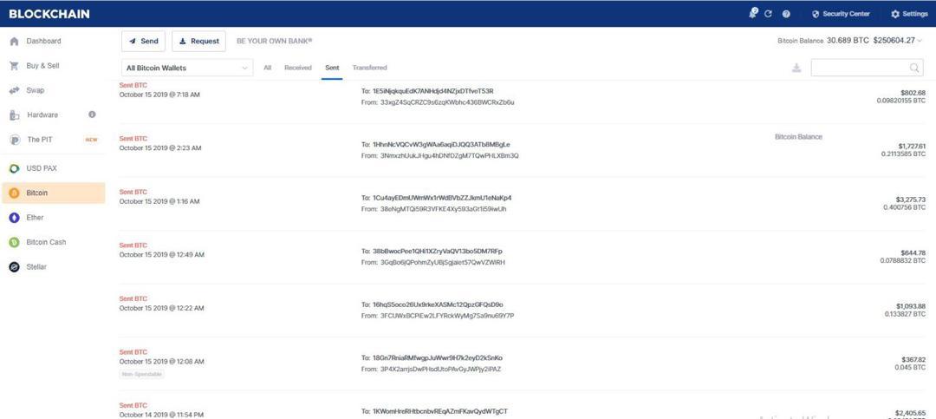The image size is (936, 419).
Task: Show Hardware info tooltip icon
Action: point(92,115)
